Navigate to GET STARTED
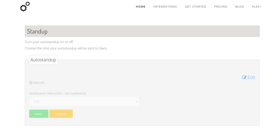Image resolution: width=273 pixels, height=136 pixels. (x=195, y=7)
